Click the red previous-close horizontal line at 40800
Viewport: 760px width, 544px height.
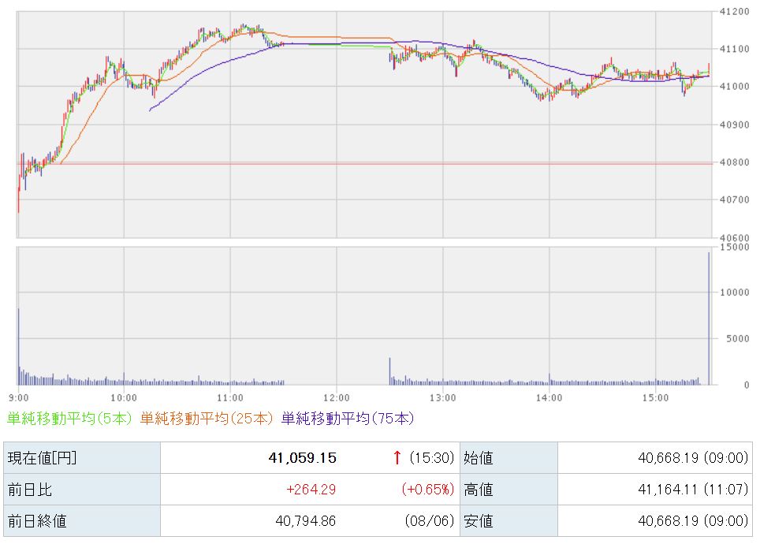pos(365,164)
